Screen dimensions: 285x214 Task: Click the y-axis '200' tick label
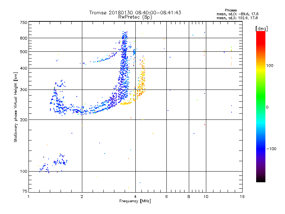click(24, 120)
